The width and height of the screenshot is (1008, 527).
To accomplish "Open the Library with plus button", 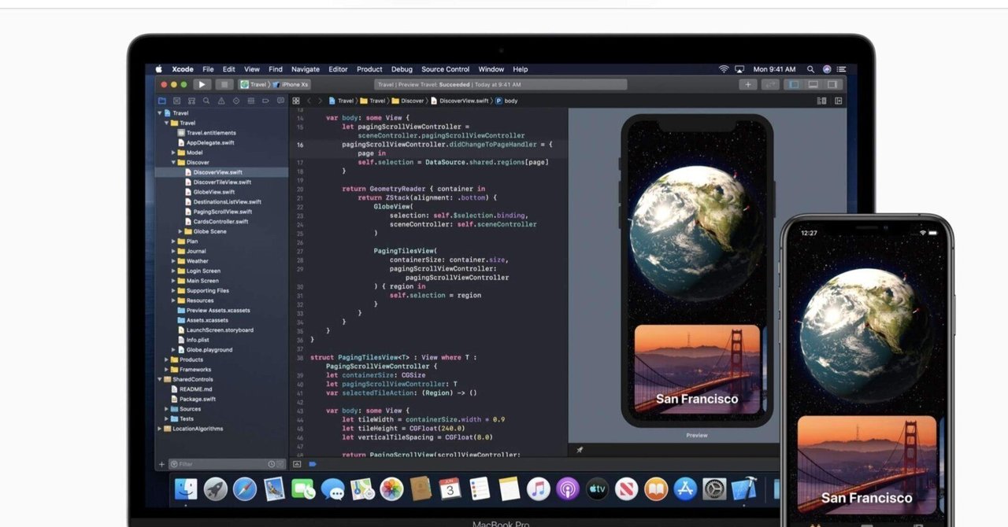I will tap(747, 84).
